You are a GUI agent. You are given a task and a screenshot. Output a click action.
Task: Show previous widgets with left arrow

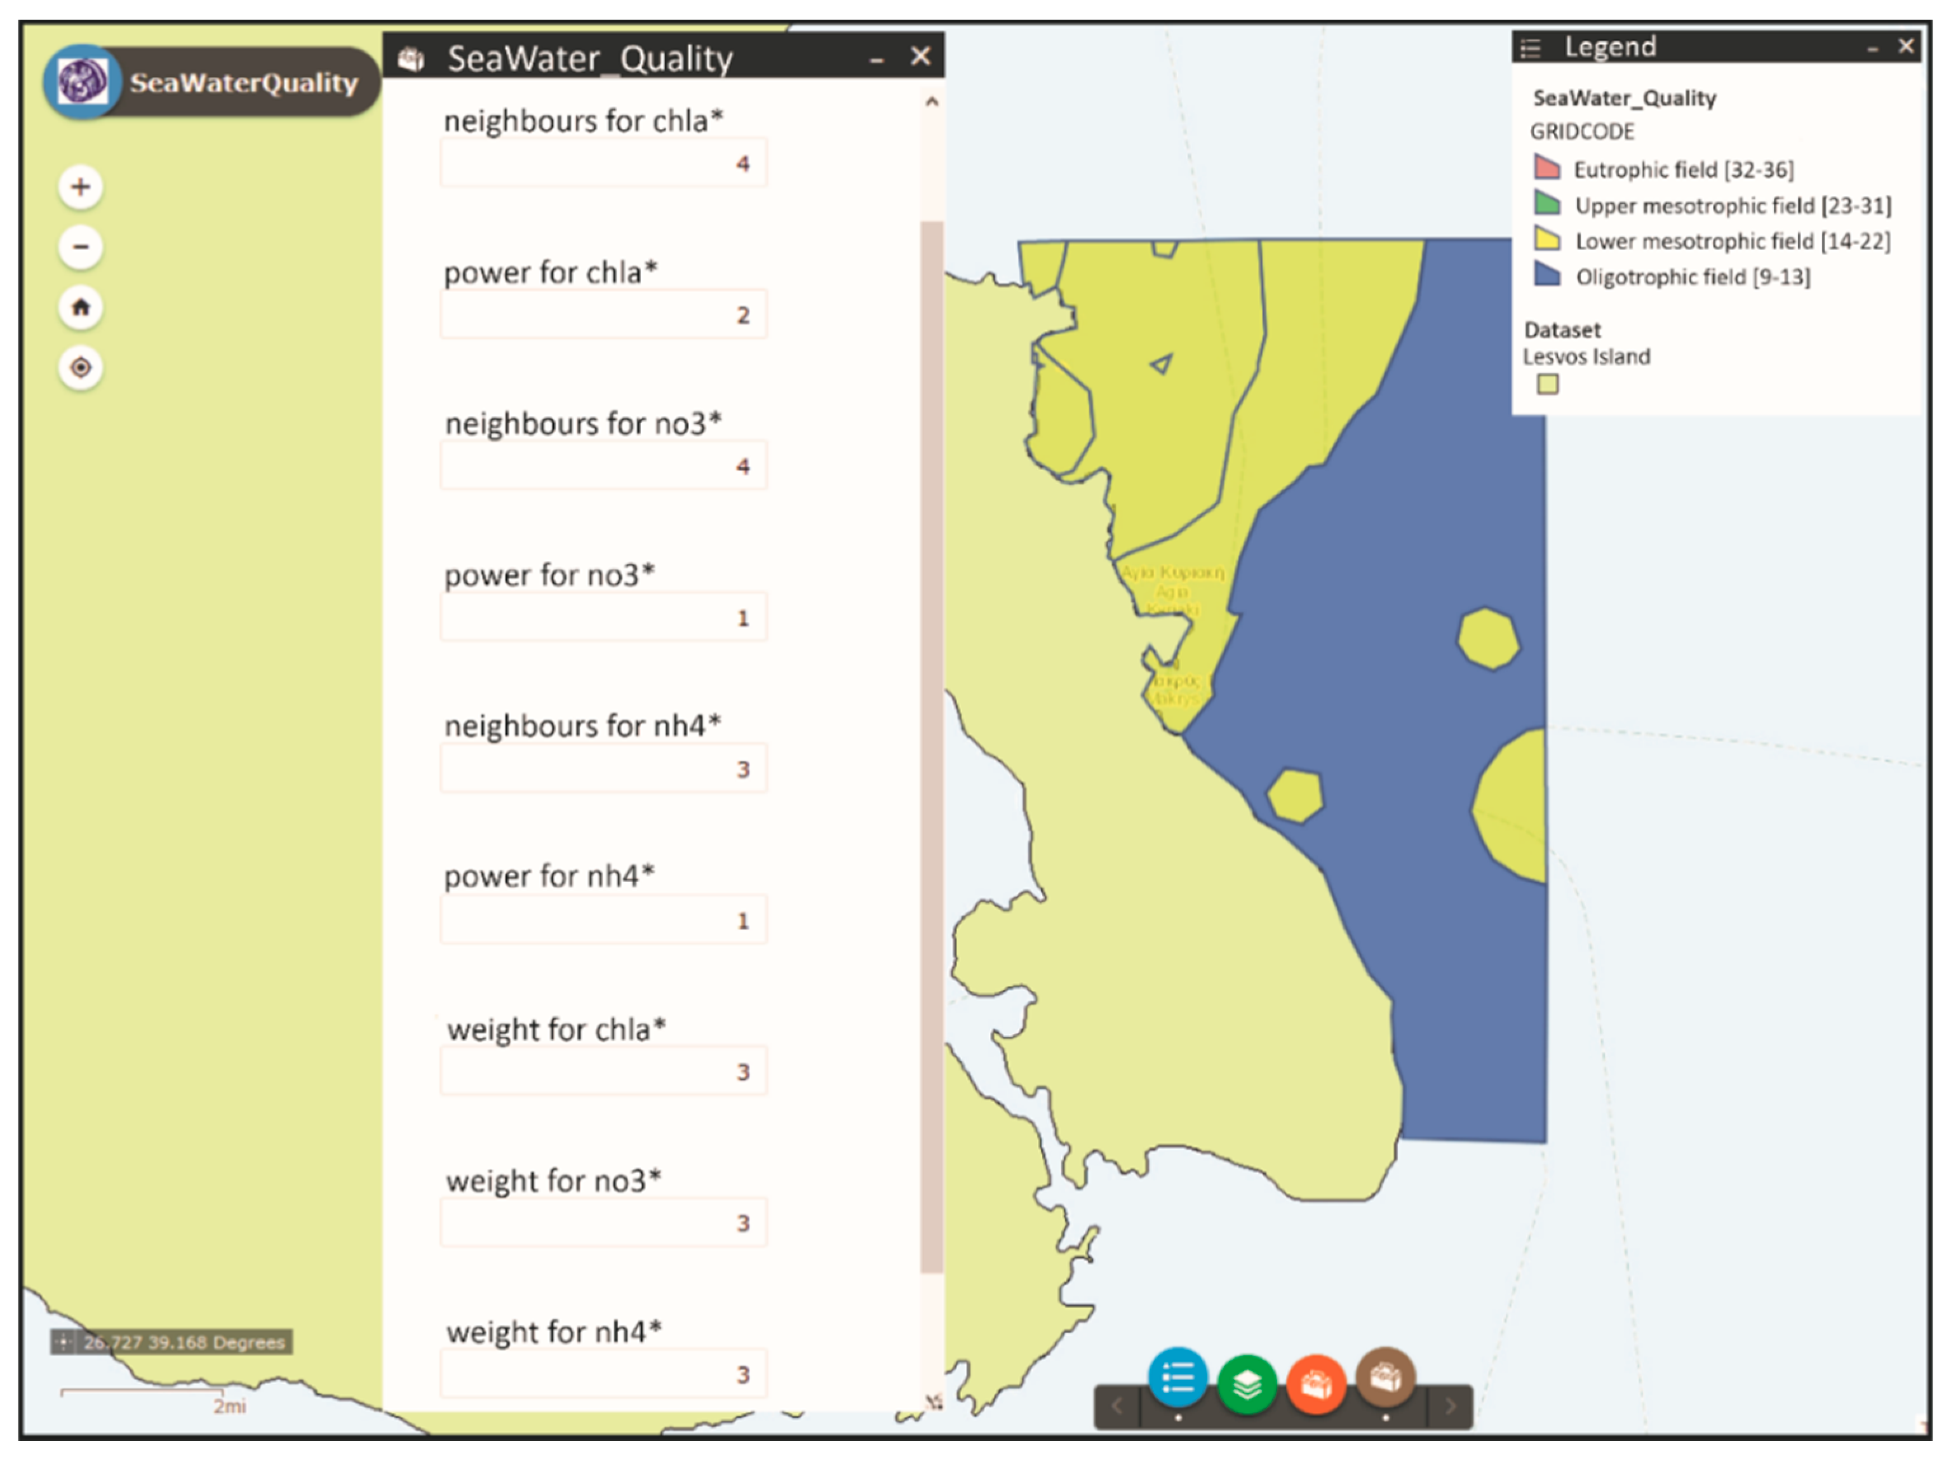1116,1406
